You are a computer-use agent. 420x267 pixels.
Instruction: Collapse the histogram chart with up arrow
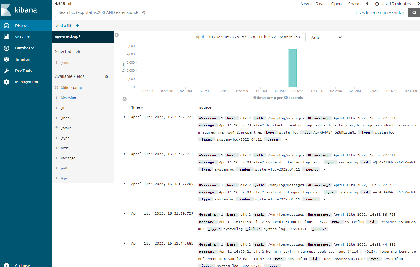[125, 99]
